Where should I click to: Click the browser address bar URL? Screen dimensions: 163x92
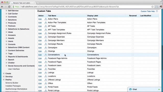coord(67,7)
